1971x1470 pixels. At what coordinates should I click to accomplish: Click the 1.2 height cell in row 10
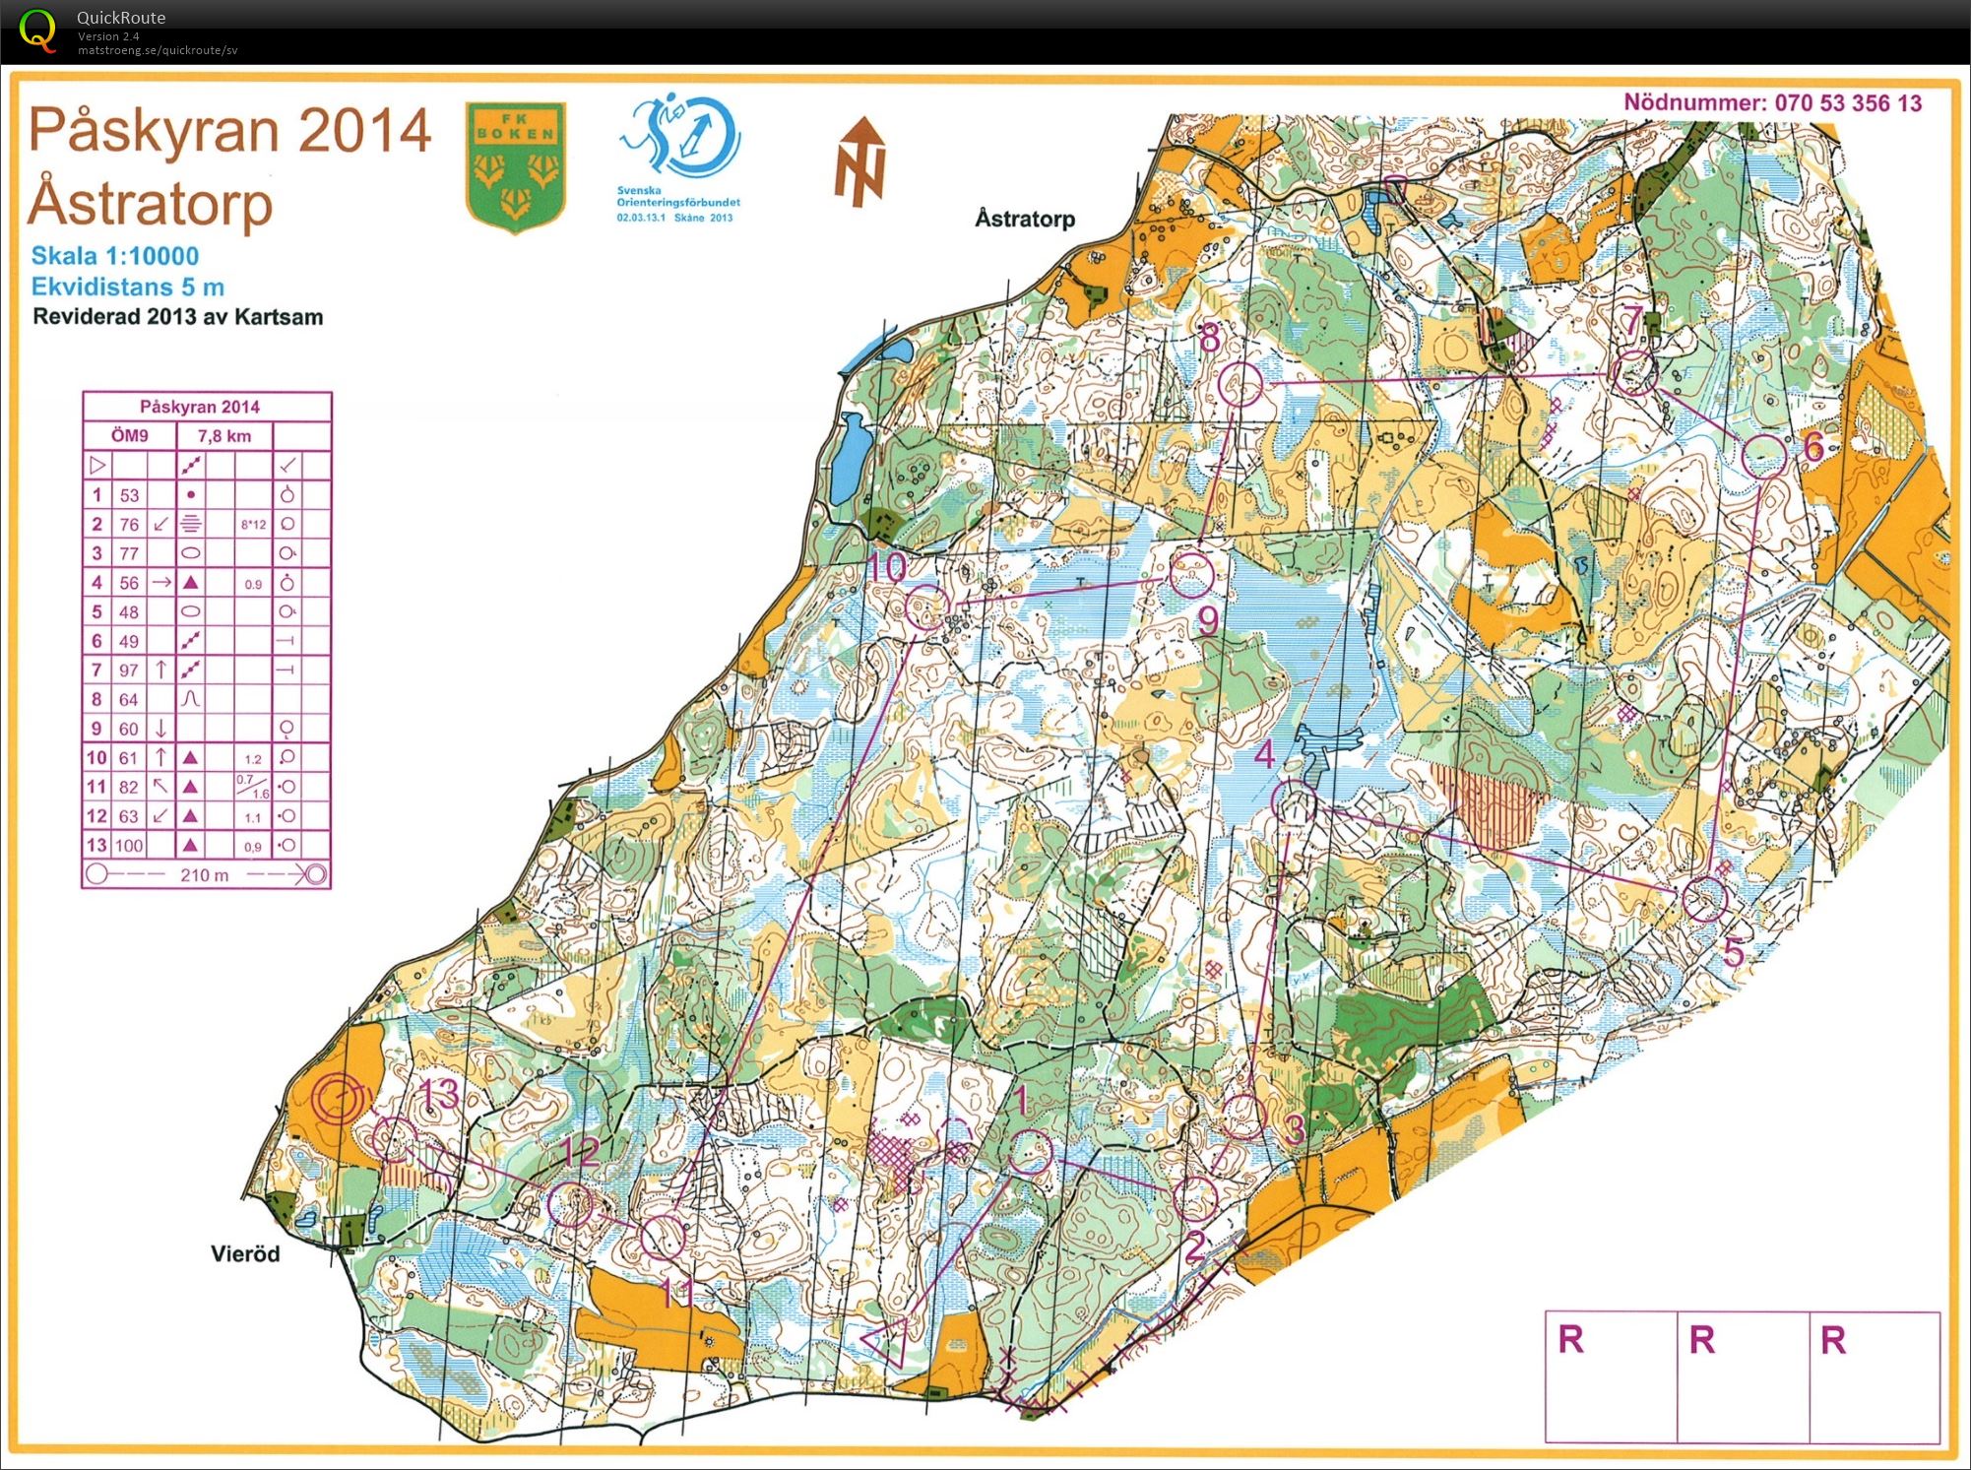[x=254, y=759]
